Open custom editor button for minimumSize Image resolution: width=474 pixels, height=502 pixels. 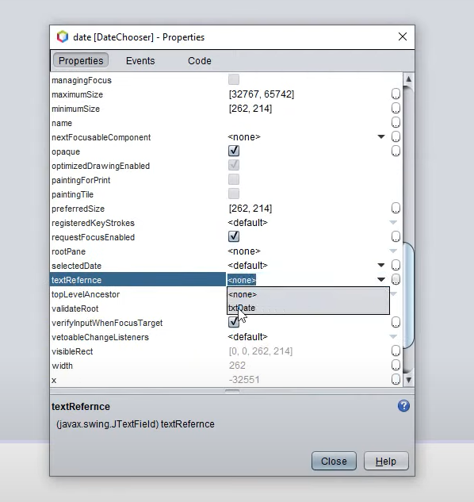pyautogui.click(x=396, y=108)
